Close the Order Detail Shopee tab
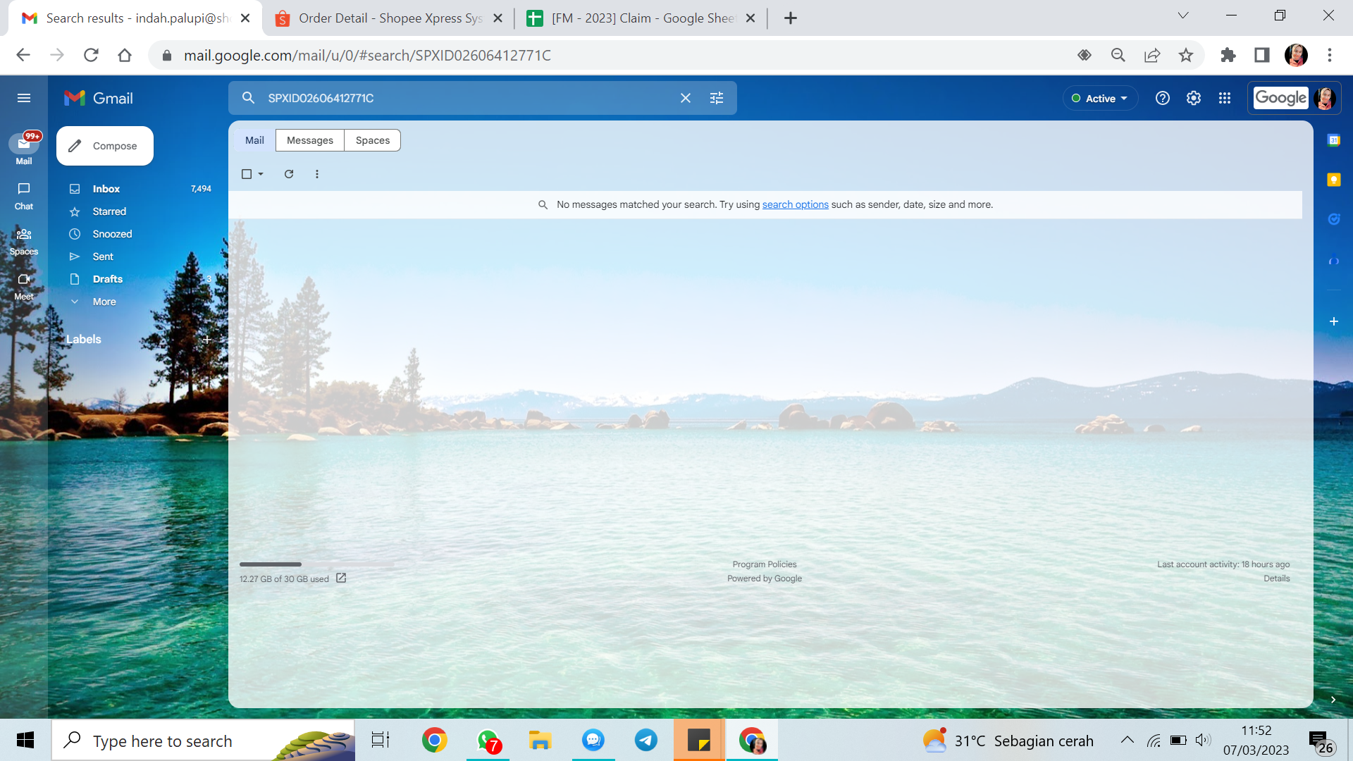The height and width of the screenshot is (761, 1353). tap(498, 18)
